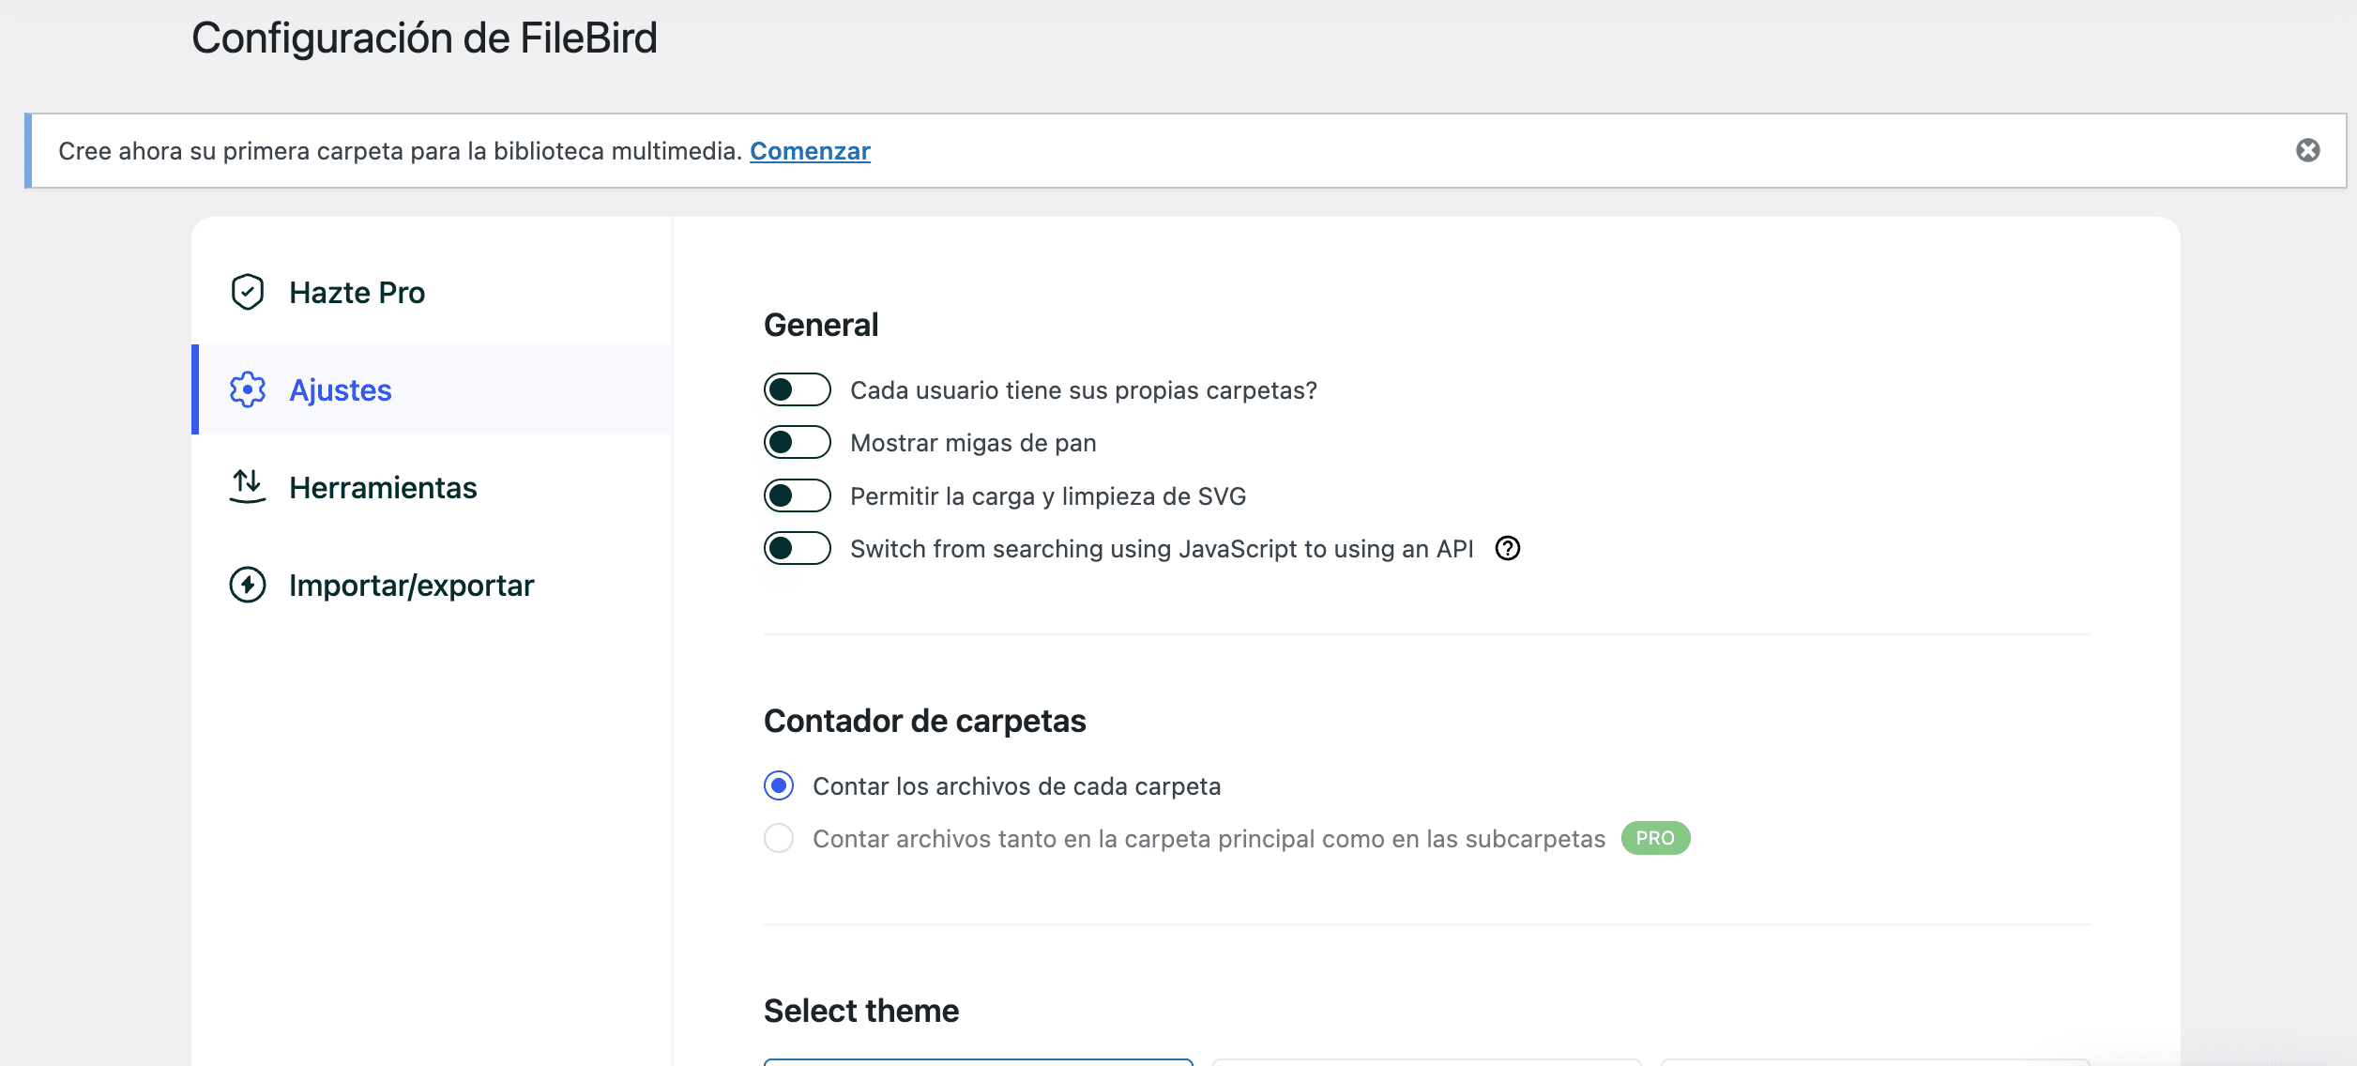
Task: Turn on SVG upload and sanitization toggle
Action: pyautogui.click(x=797, y=495)
